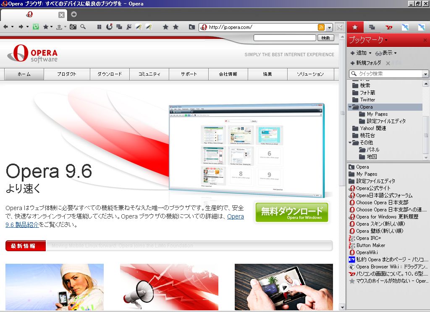Click the クイック検索 quick find field
The image size is (430, 312).
[385, 74]
